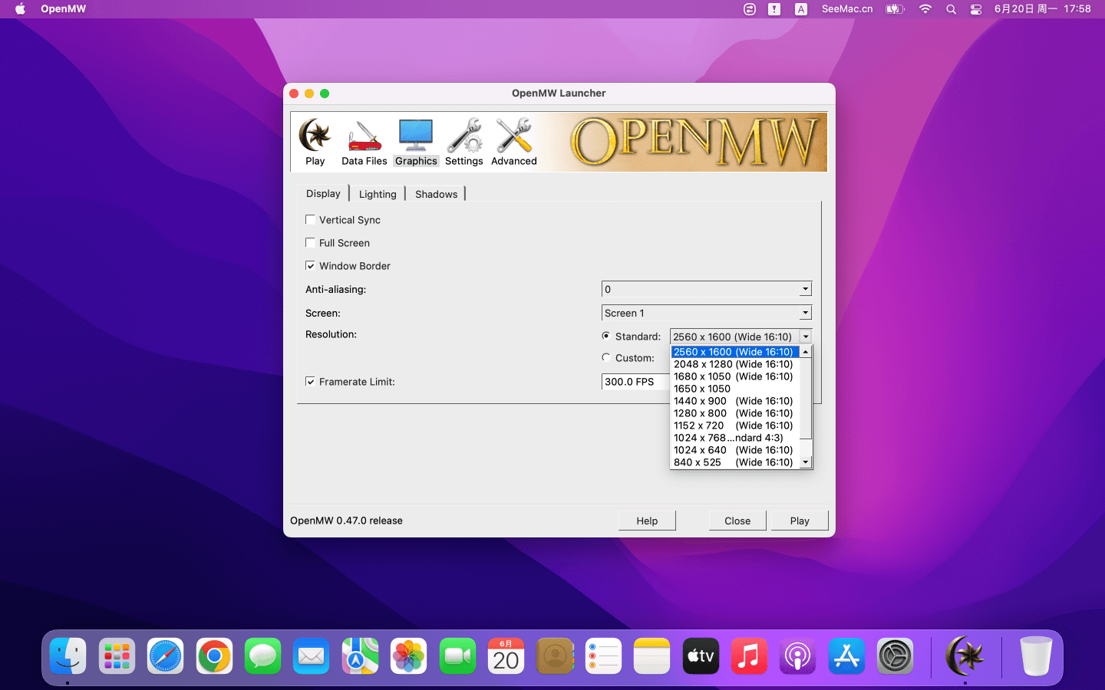Choose 1024 x 768 Standard 4:3 option
The image size is (1105, 690).
click(x=735, y=438)
